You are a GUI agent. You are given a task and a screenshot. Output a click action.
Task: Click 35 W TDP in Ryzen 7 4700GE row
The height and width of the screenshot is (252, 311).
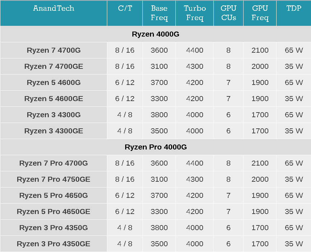(x=294, y=66)
